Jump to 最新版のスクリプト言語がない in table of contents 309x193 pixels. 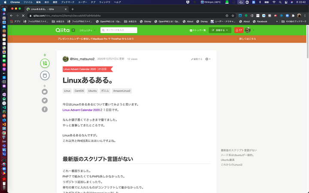(x=239, y=150)
